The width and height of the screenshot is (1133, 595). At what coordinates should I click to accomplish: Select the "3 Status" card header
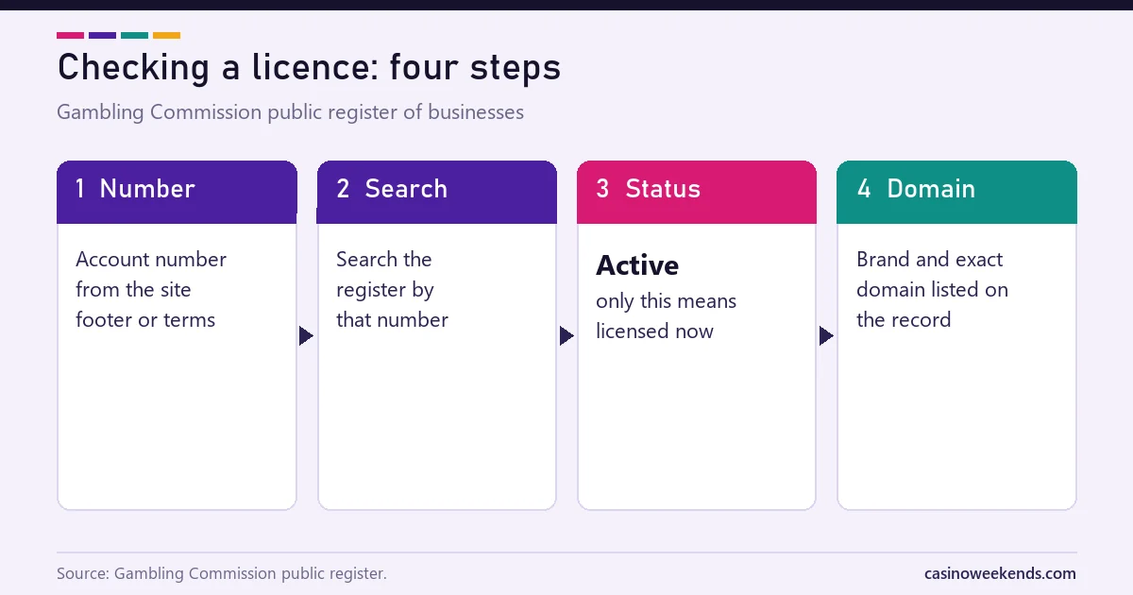point(697,192)
